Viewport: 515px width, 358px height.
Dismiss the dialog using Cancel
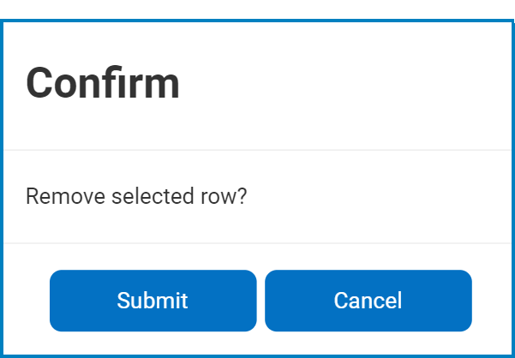click(368, 301)
